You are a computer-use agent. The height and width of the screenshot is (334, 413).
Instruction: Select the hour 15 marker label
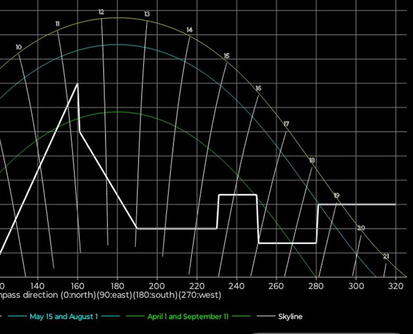pyautogui.click(x=226, y=56)
